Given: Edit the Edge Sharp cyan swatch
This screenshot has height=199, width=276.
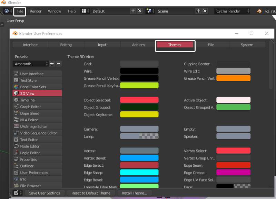Looking at the screenshot, I should click(x=139, y=173).
